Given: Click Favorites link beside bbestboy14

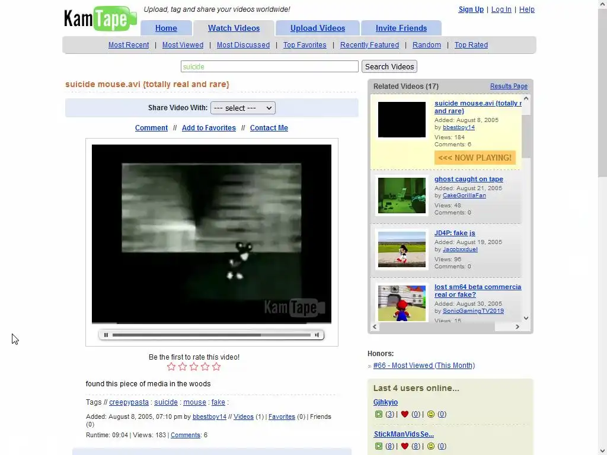Looking at the screenshot, I should [x=282, y=416].
